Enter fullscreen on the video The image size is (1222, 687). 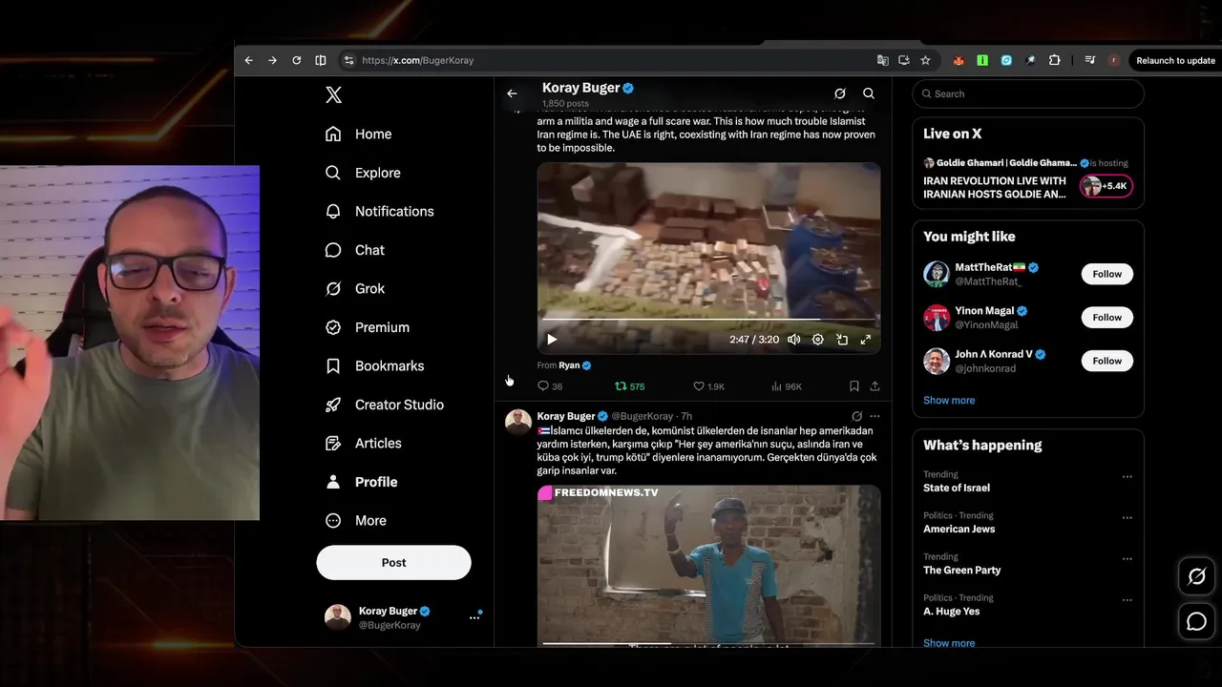866,340
